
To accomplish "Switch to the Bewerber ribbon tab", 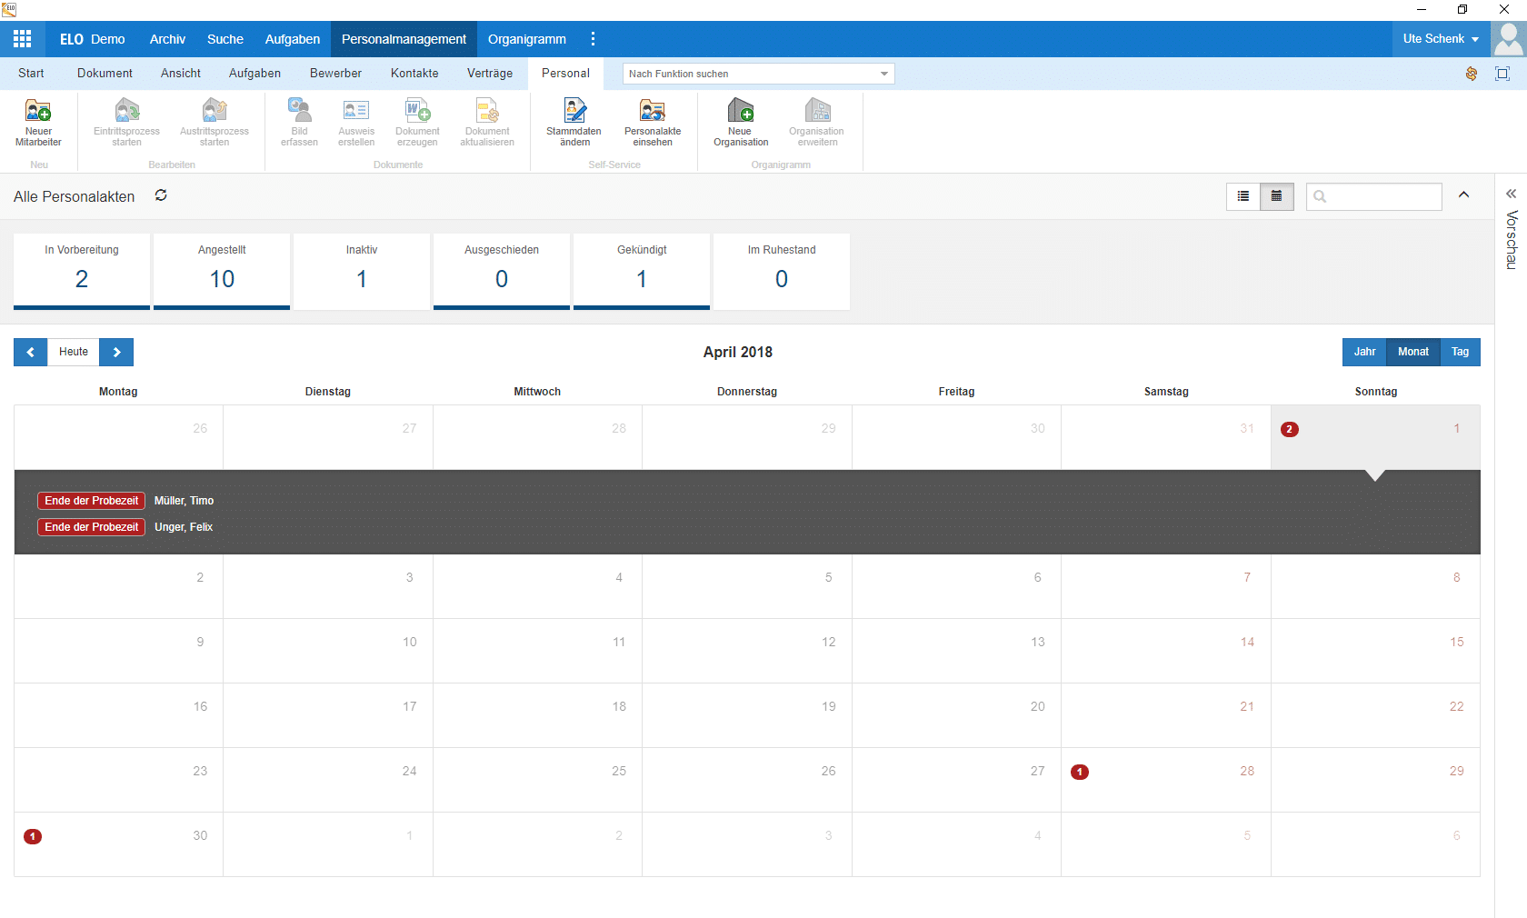I will click(335, 74).
